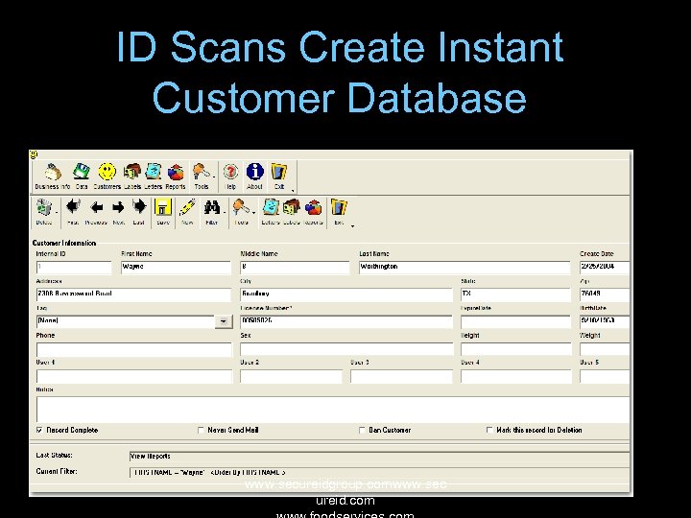Click the State field showing TX
691x518 pixels.
(515, 294)
